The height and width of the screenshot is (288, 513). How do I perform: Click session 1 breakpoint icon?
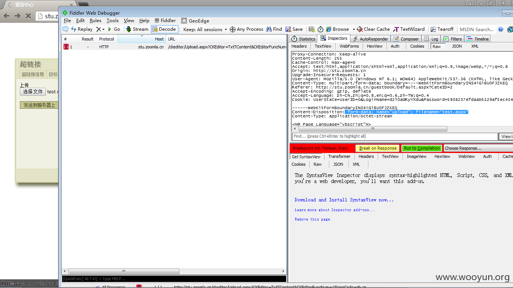pyautogui.click(x=66, y=47)
